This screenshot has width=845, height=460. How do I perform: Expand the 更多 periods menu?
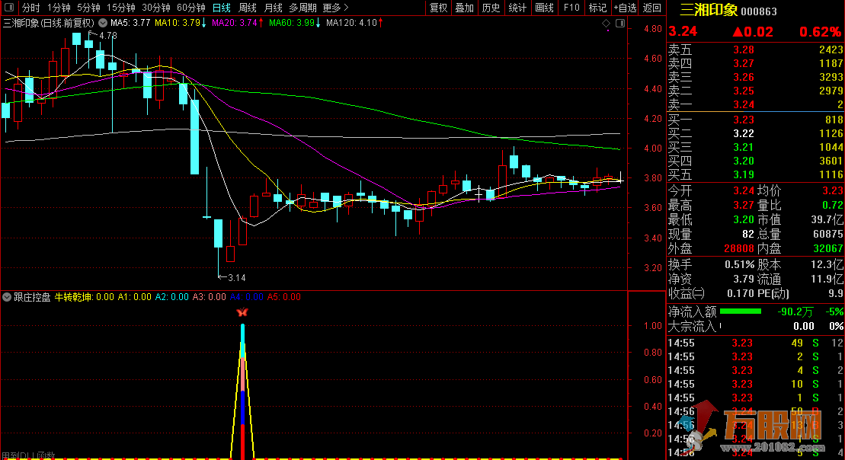[335, 8]
